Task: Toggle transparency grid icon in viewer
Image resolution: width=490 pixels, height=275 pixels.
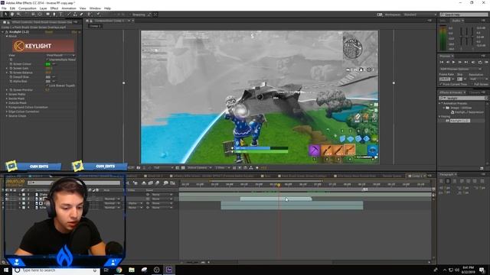Action: click(x=183, y=168)
